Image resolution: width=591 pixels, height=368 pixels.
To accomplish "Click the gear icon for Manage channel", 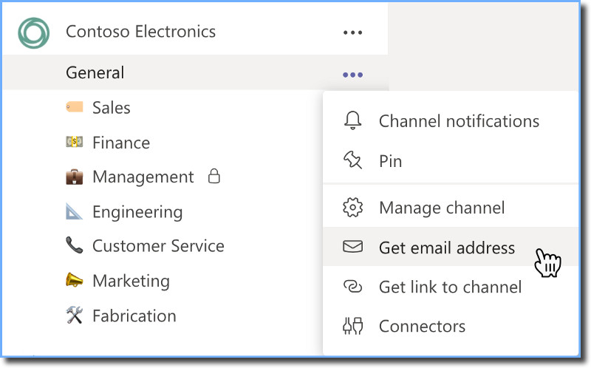I will (353, 208).
